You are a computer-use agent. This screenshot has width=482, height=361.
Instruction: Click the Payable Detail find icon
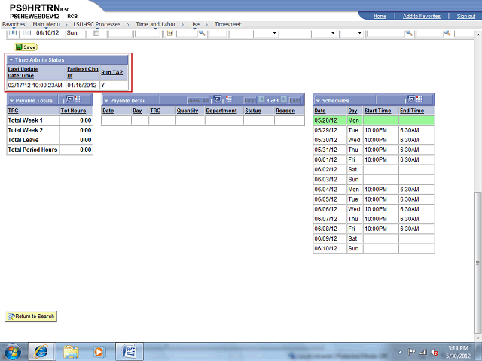coord(218,99)
